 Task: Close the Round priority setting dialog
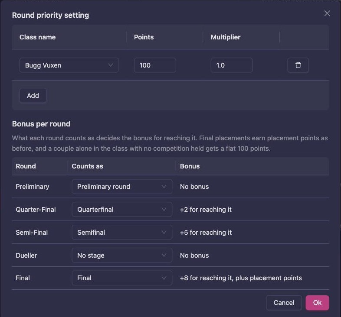pyautogui.click(x=327, y=13)
